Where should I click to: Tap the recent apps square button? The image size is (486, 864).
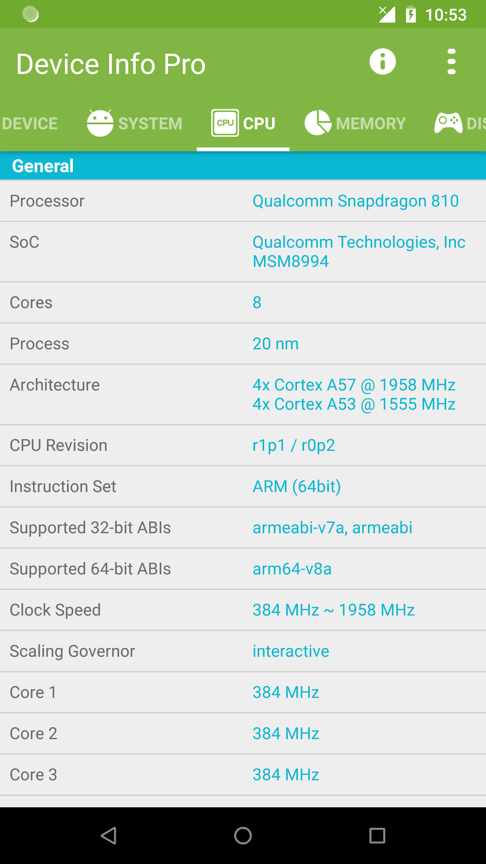click(377, 835)
